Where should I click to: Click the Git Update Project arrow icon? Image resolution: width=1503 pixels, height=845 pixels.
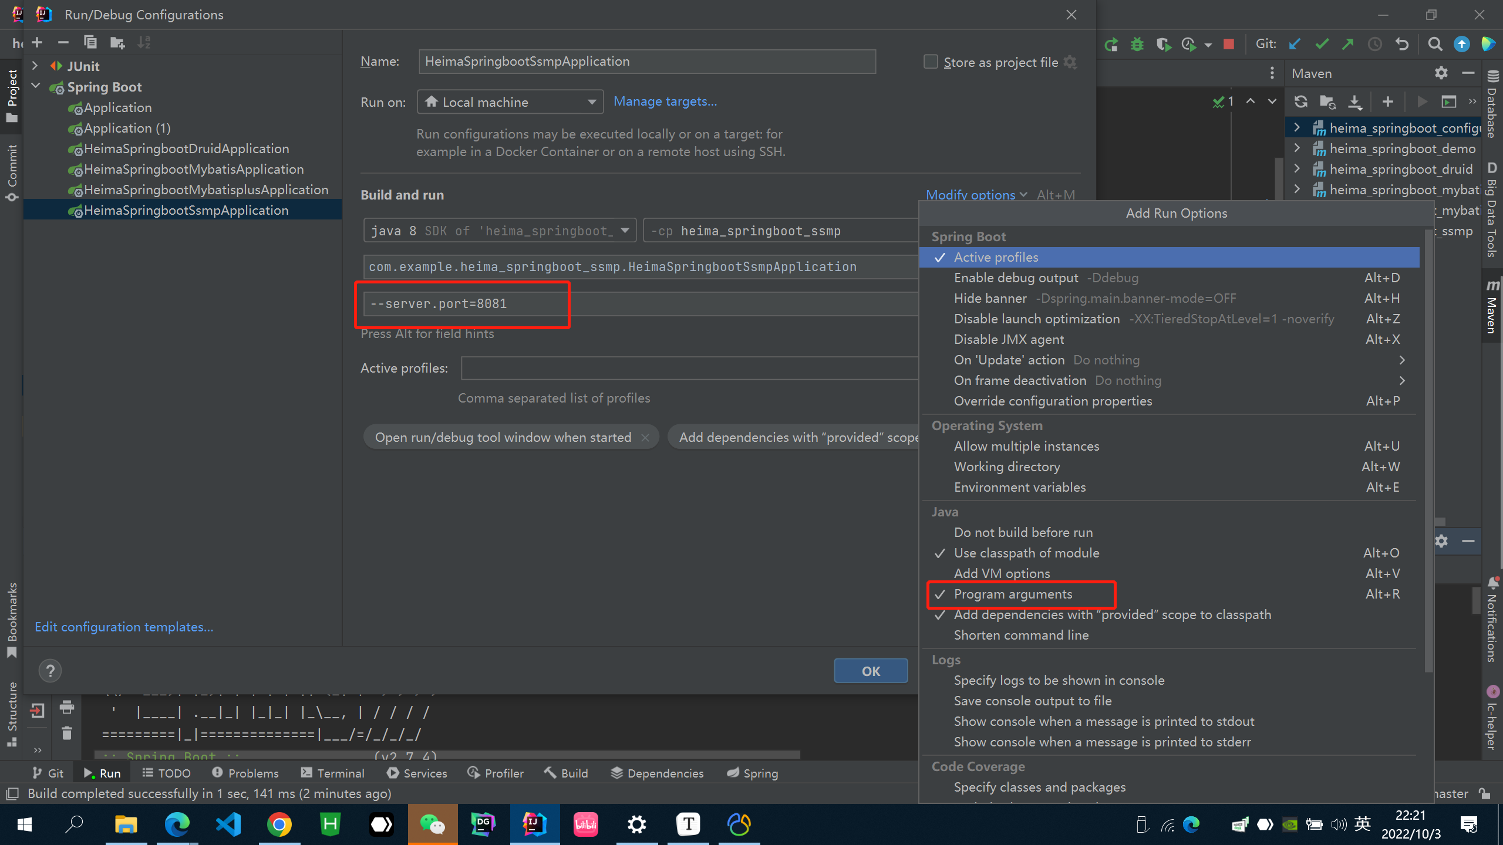(x=1295, y=44)
